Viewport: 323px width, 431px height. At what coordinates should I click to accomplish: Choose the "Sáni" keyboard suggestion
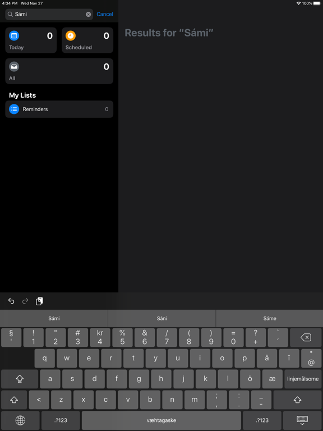[x=161, y=319]
